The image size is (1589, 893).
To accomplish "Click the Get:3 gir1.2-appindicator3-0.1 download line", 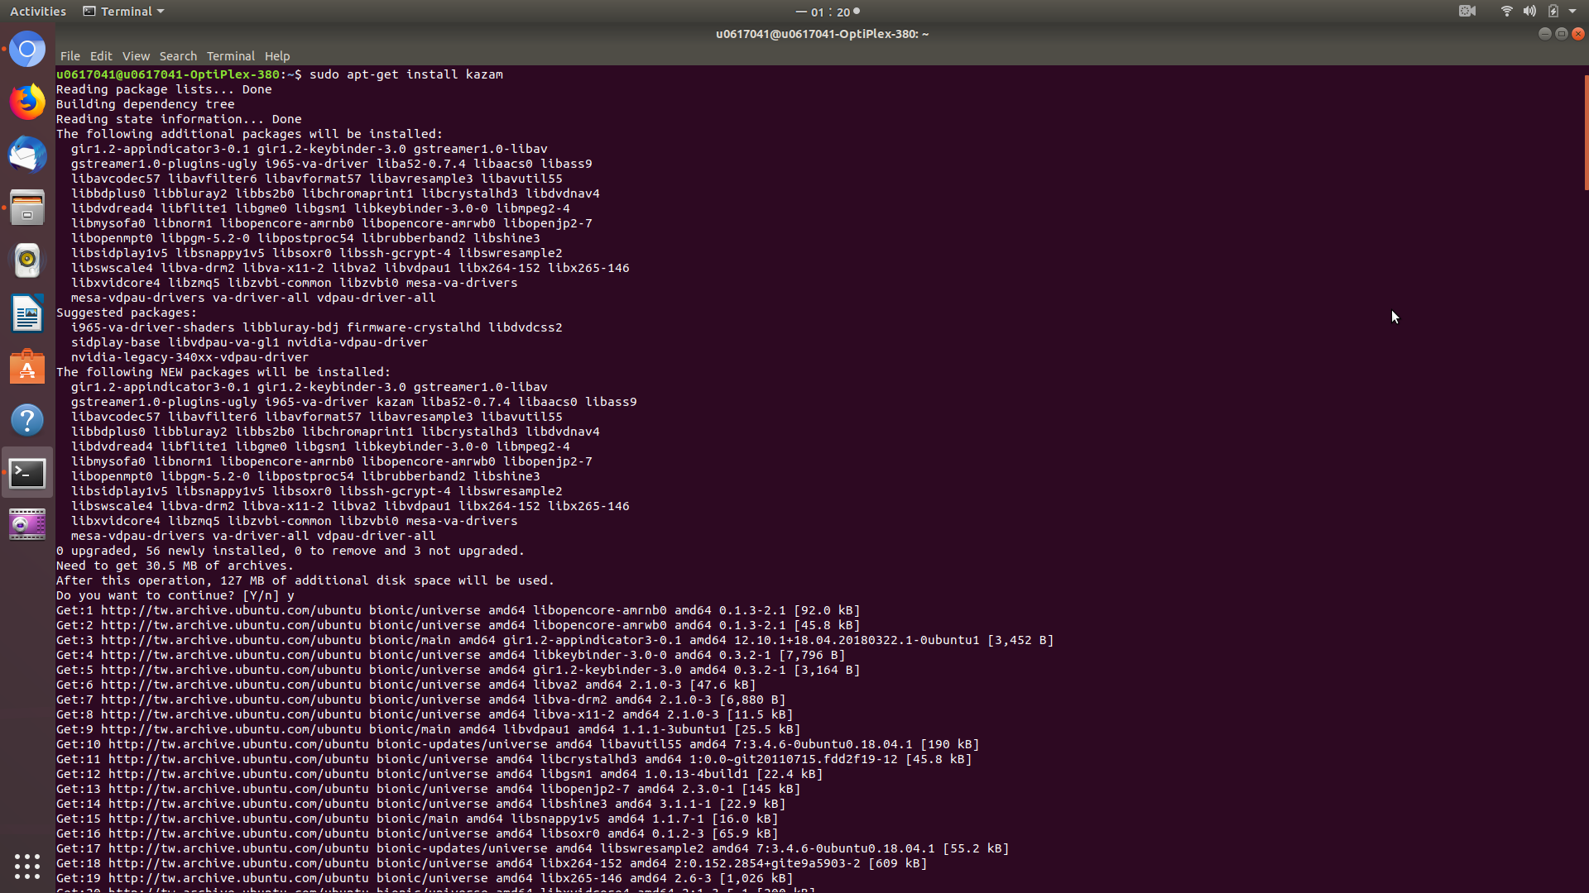I will (x=555, y=640).
